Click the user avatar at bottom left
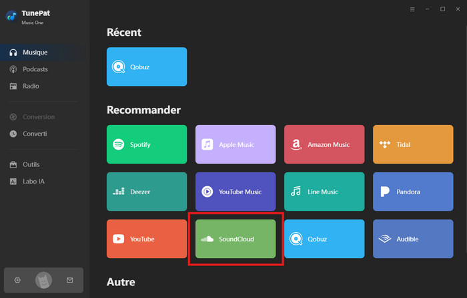This screenshot has width=467, height=298. [44, 280]
